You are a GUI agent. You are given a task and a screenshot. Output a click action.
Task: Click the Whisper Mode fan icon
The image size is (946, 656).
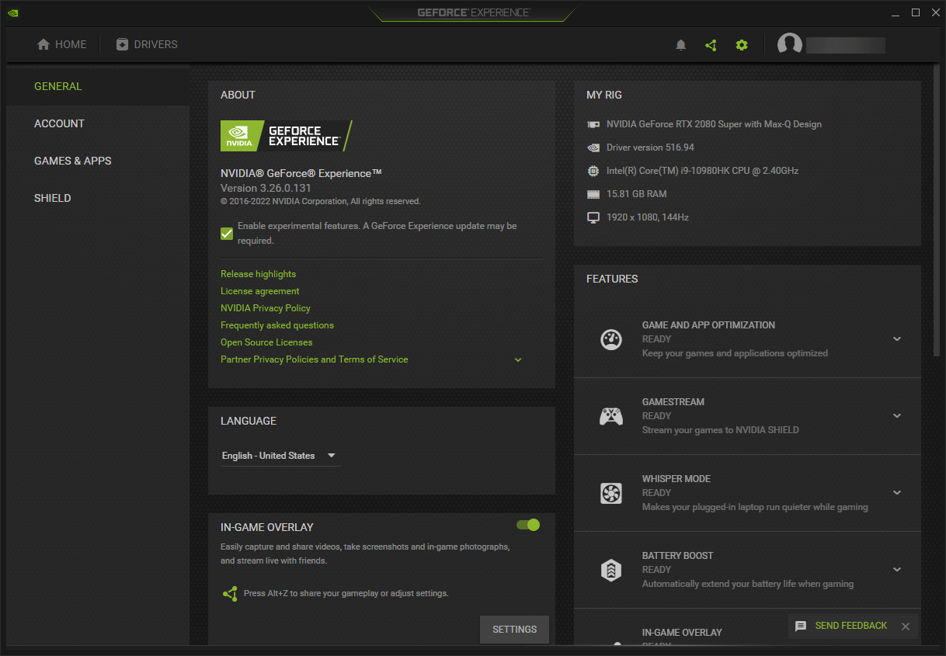[x=611, y=493]
